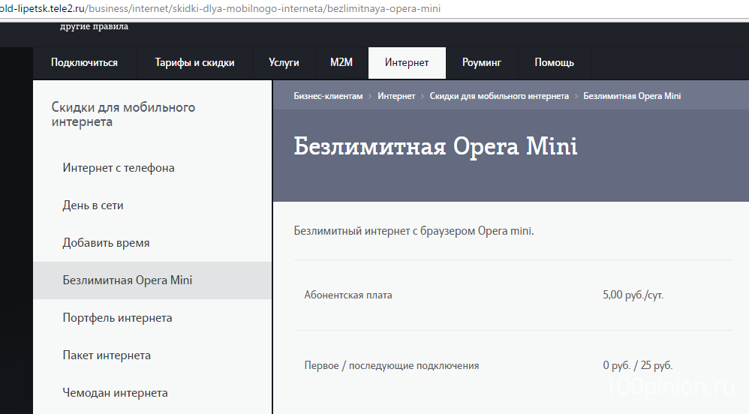Open Пакет интернета sidebar link

click(107, 355)
